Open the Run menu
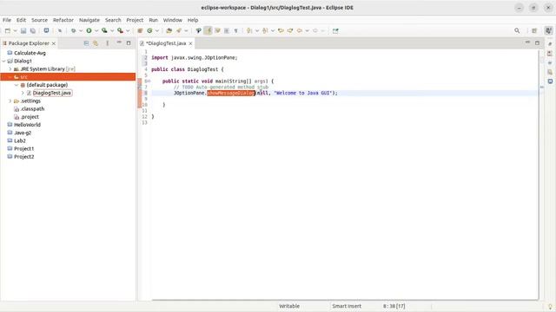556x312 pixels. pos(153,20)
